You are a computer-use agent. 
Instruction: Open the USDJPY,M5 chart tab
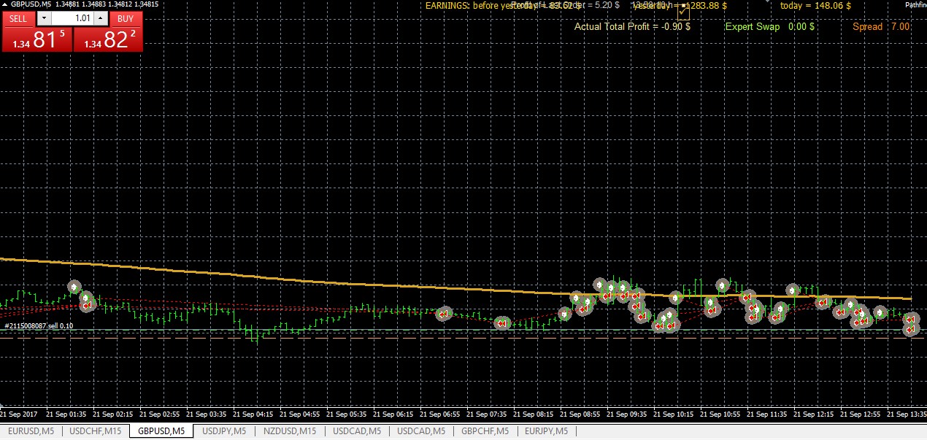pyautogui.click(x=224, y=431)
